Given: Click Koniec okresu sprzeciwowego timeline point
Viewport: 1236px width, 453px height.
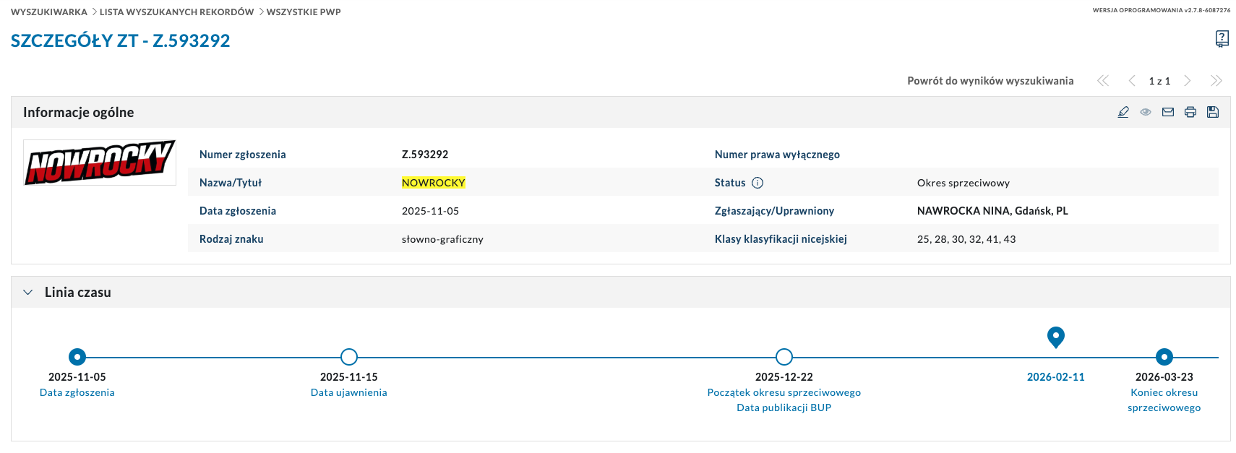Looking at the screenshot, I should pos(1164,357).
